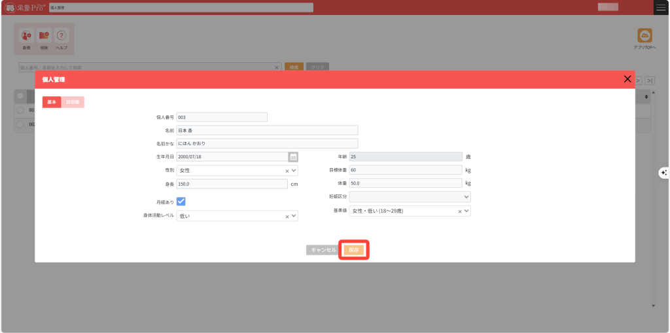Click the 削除 delete icon
Viewport: 670px width, 333px height.
(44, 37)
